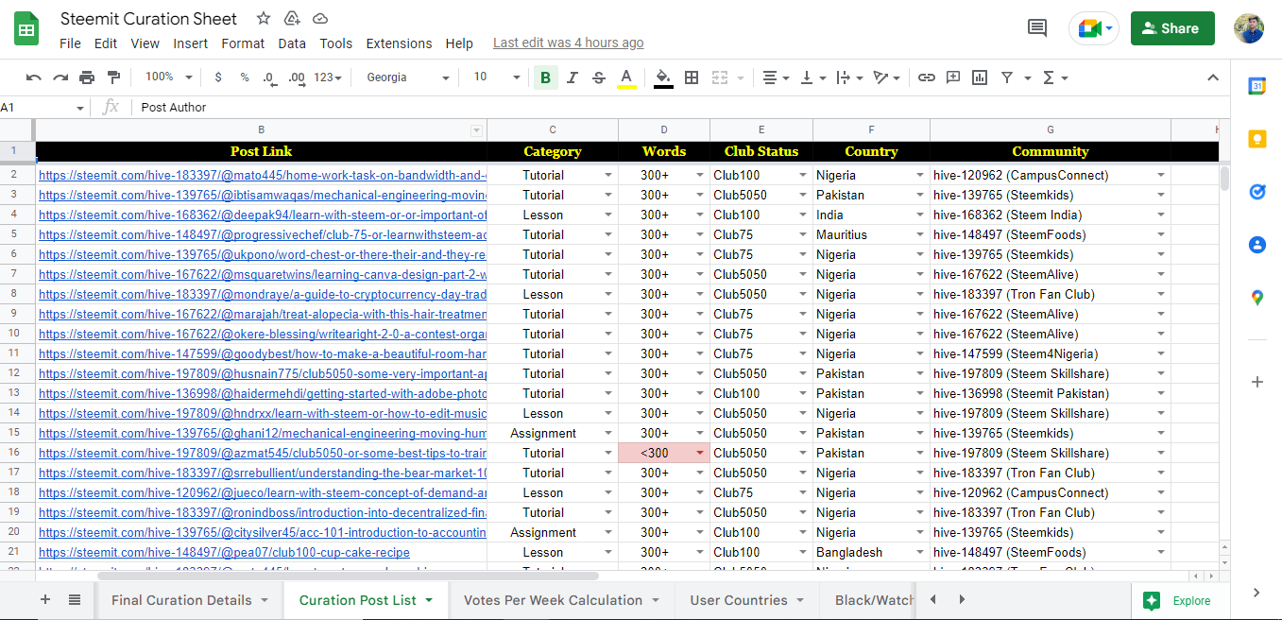This screenshot has height=620, width=1282.
Task: Apply currency format with dollar icon
Action: click(218, 77)
